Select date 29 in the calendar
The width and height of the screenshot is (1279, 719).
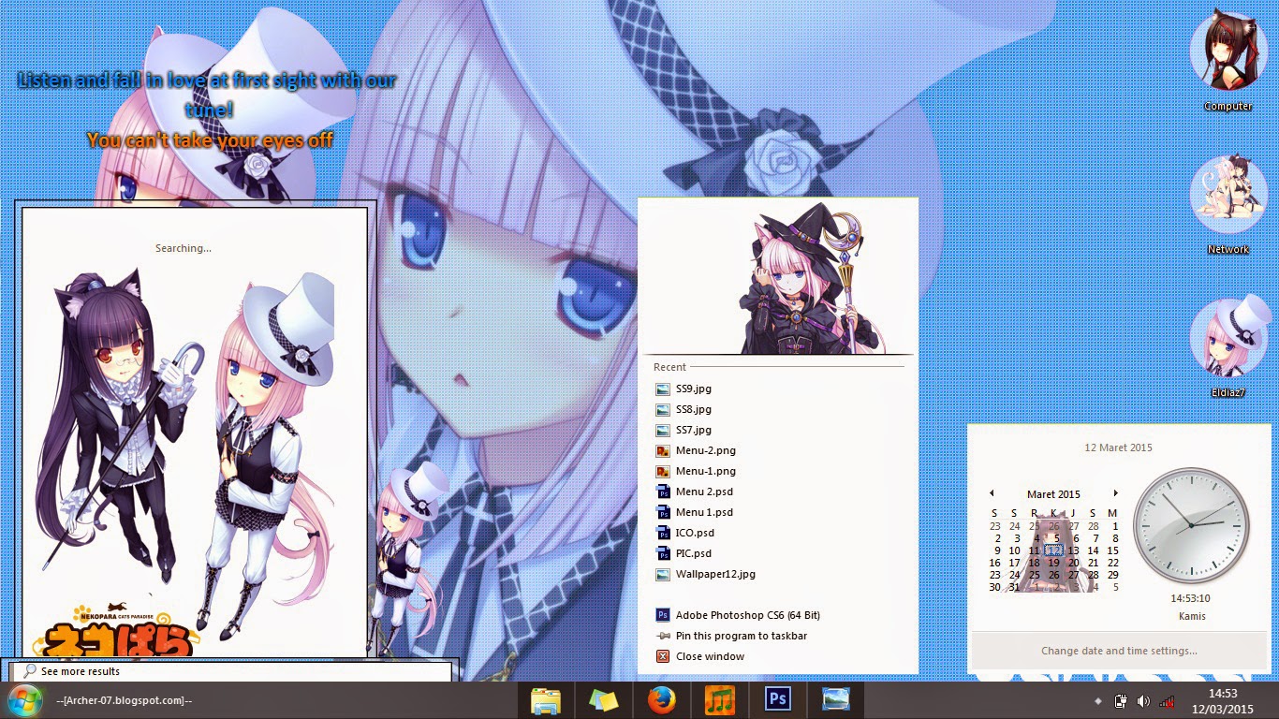point(1112,575)
